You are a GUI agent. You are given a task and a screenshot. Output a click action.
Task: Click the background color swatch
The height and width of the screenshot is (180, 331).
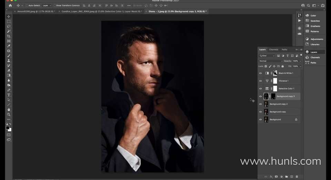click(x=10, y=130)
